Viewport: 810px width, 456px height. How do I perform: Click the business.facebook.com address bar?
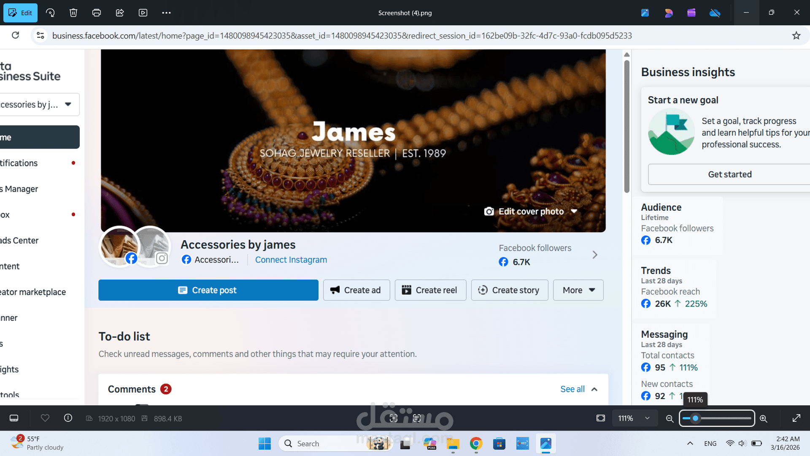342,35
